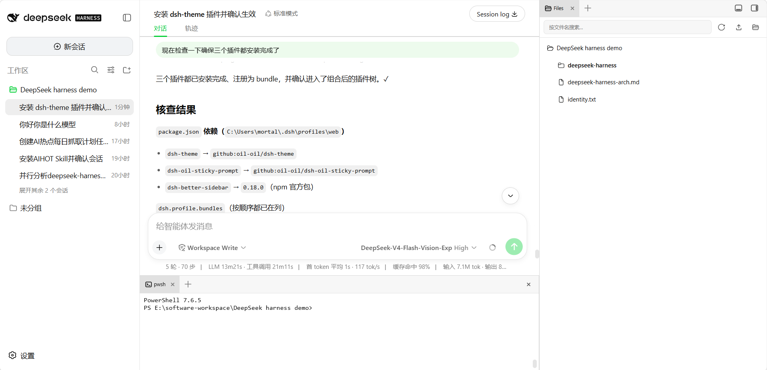Close the Files tab
The image size is (767, 370).
click(573, 8)
